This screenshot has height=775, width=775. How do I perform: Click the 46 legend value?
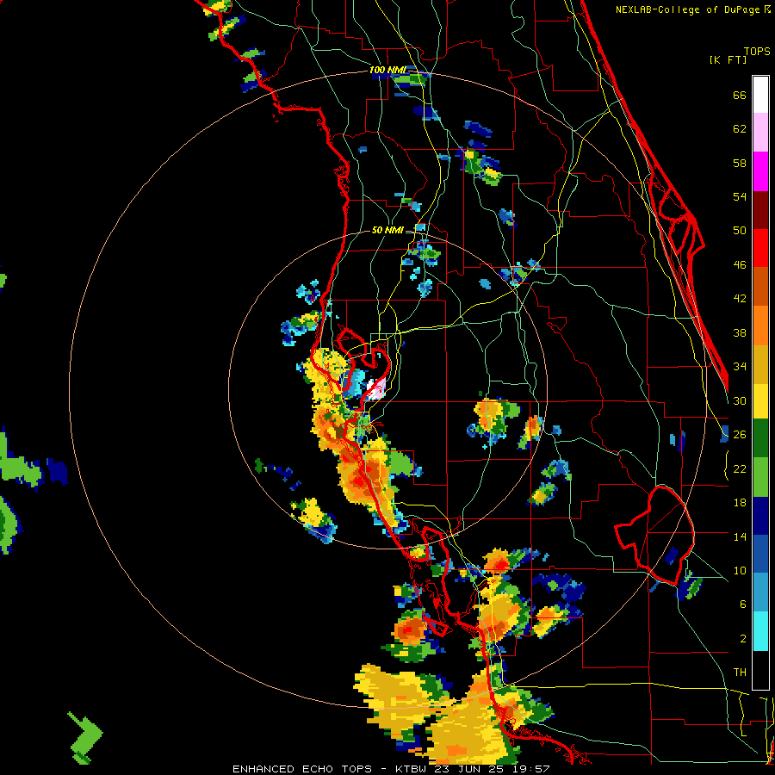[740, 265]
